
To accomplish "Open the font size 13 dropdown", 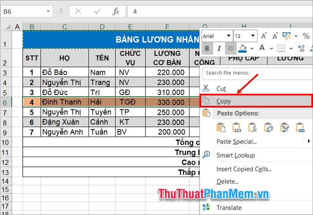I will tap(253, 36).
